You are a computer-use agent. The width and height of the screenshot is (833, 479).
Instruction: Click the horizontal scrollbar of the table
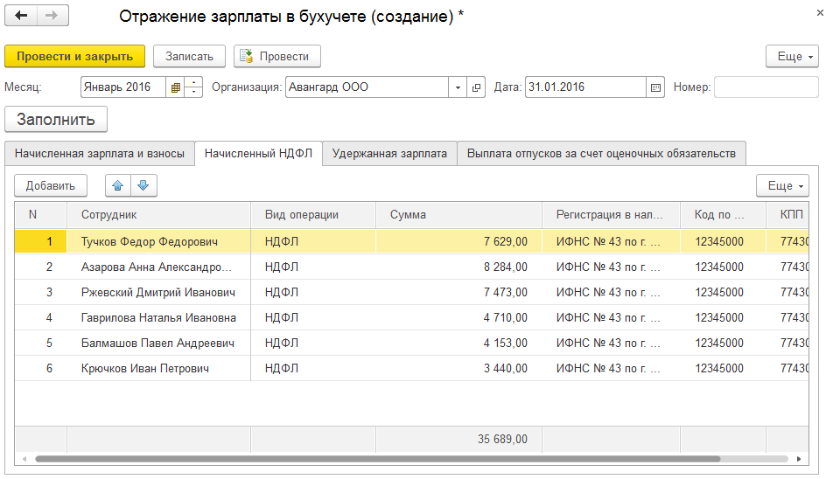click(350, 458)
